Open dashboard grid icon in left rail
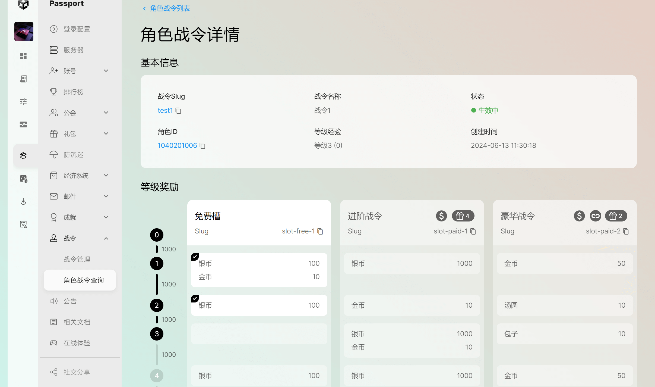This screenshot has height=387, width=655. [23, 56]
